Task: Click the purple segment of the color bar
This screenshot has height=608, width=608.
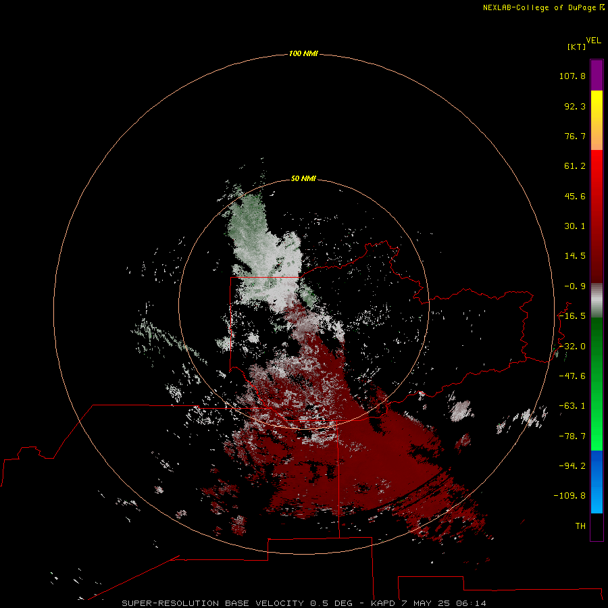Action: [x=597, y=75]
